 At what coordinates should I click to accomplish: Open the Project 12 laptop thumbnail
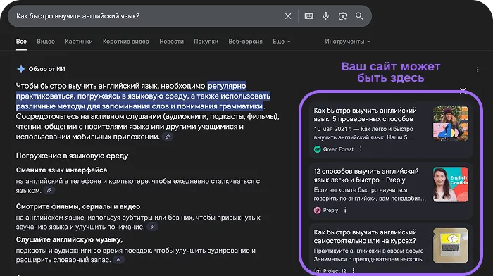click(x=451, y=245)
